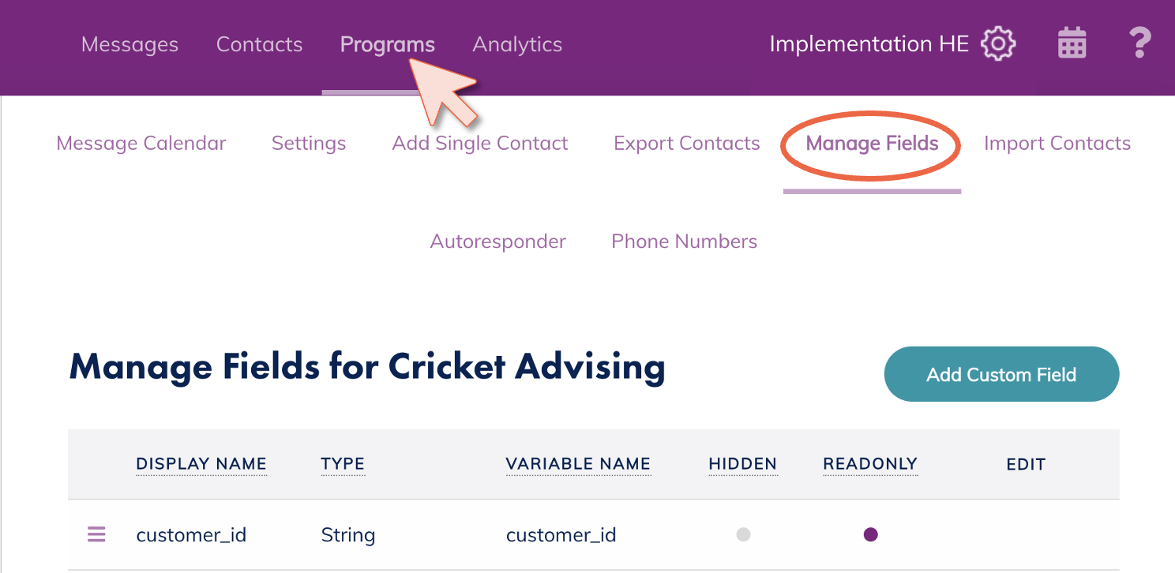This screenshot has height=573, width=1175.
Task: Open the Messages menu
Action: click(130, 44)
